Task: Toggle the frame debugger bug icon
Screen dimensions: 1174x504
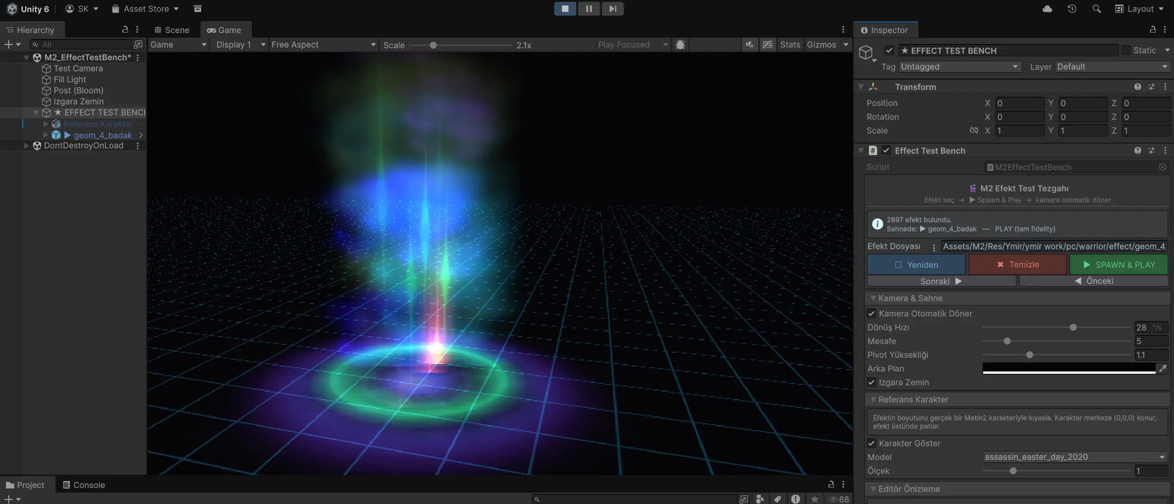Action: [x=680, y=44]
